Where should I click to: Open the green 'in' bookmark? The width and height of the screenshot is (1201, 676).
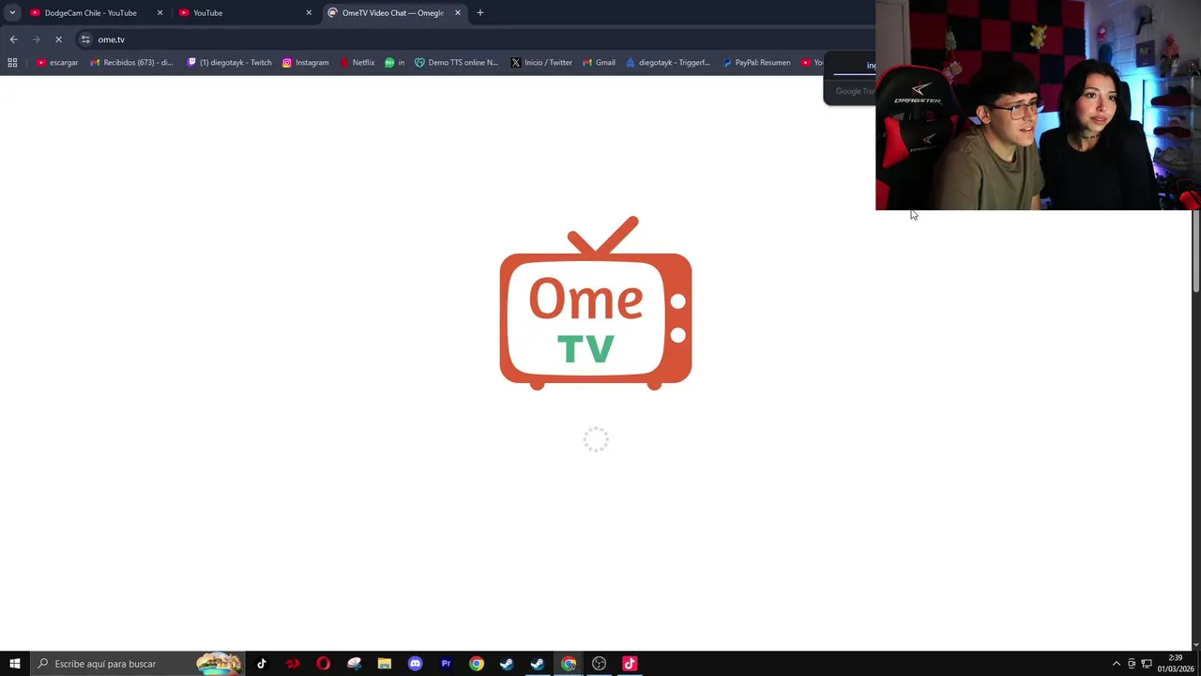click(x=394, y=63)
